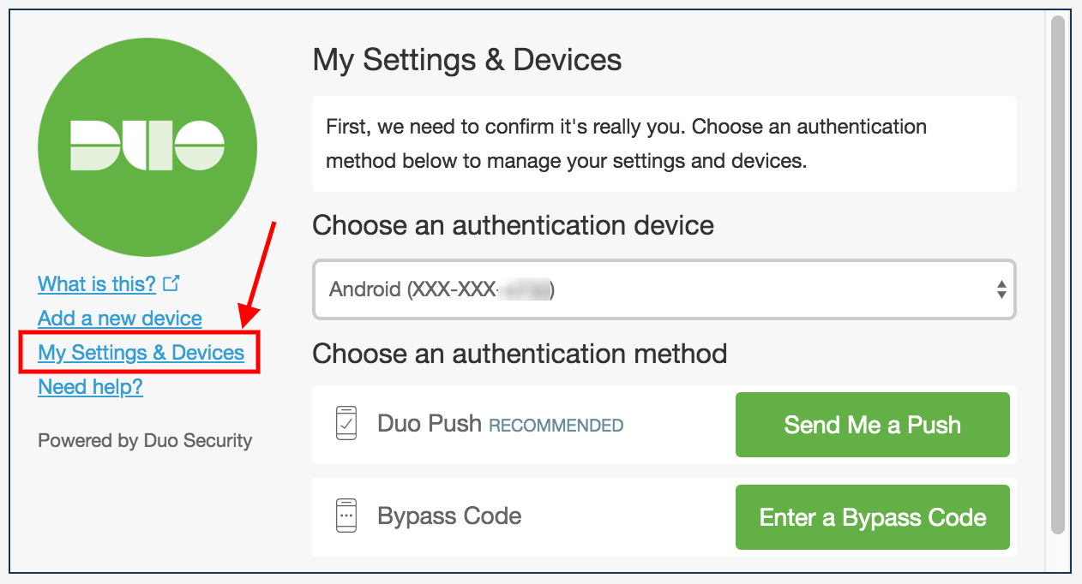This screenshot has width=1082, height=584.
Task: Open the "What is this?" link
Action: [x=97, y=283]
